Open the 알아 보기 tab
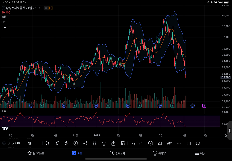The width and height of the screenshot is (232, 161). 117,153
